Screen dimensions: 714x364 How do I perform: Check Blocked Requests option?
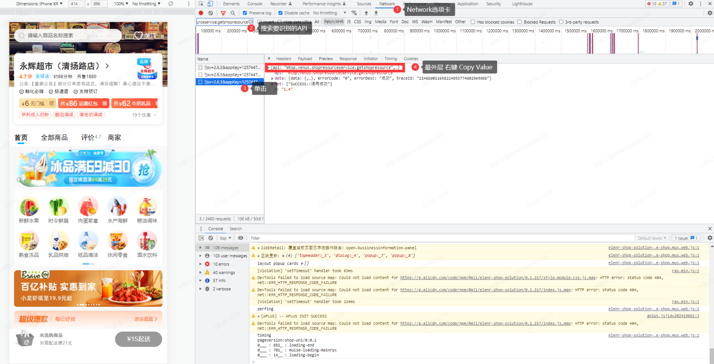pos(520,22)
